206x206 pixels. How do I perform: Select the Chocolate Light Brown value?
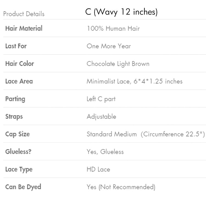(x=118, y=64)
